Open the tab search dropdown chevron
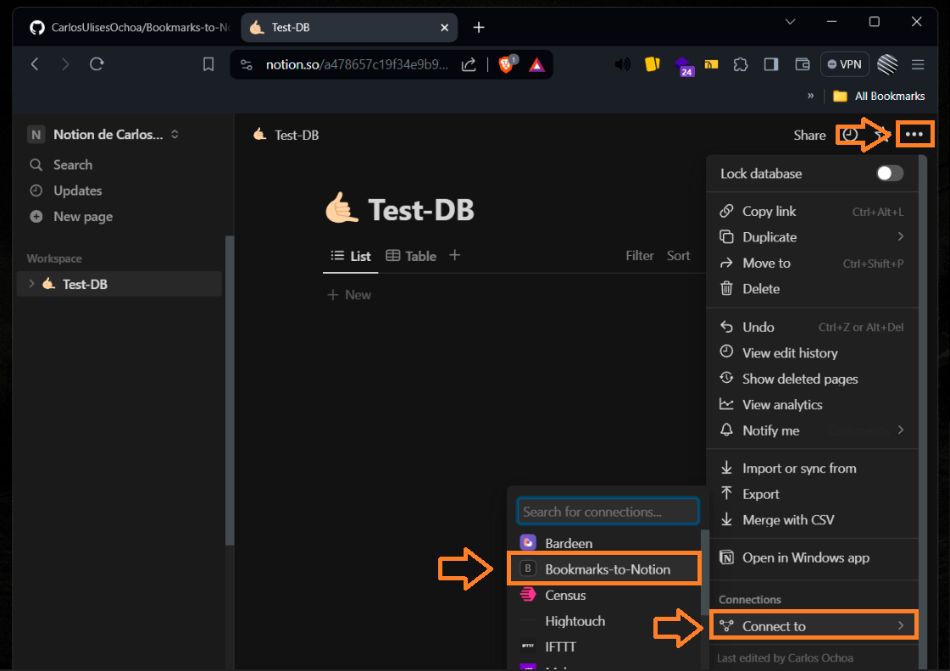 (790, 22)
